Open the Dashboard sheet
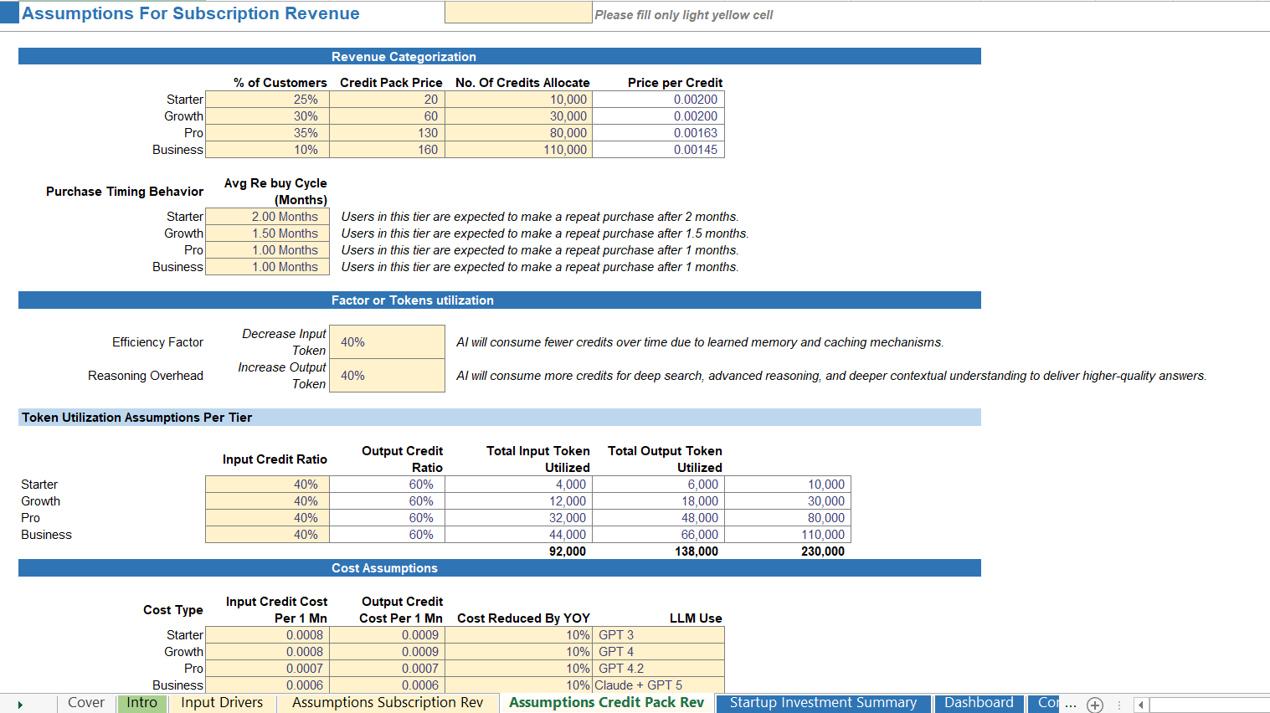 pyautogui.click(x=979, y=703)
